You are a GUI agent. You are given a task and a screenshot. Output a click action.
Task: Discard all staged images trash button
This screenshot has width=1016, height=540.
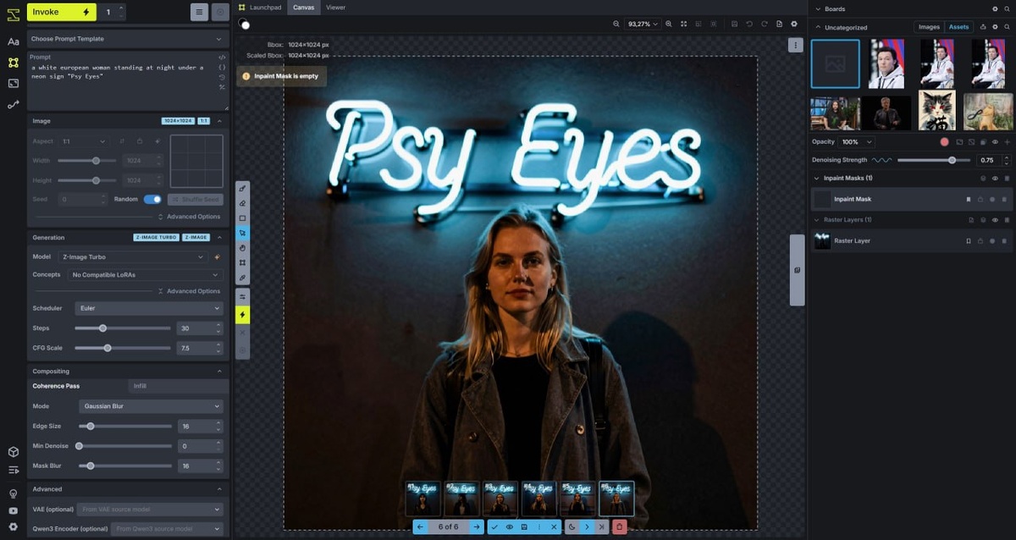pos(619,526)
